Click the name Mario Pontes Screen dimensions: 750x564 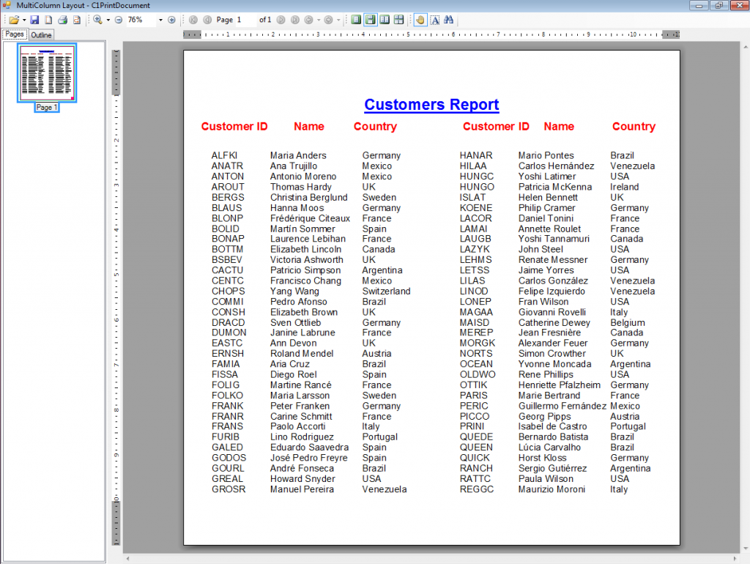tap(546, 155)
